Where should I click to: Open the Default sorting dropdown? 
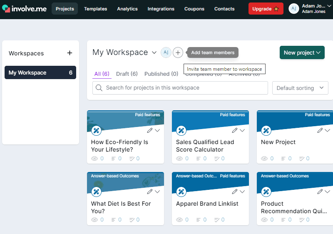[x=300, y=88]
